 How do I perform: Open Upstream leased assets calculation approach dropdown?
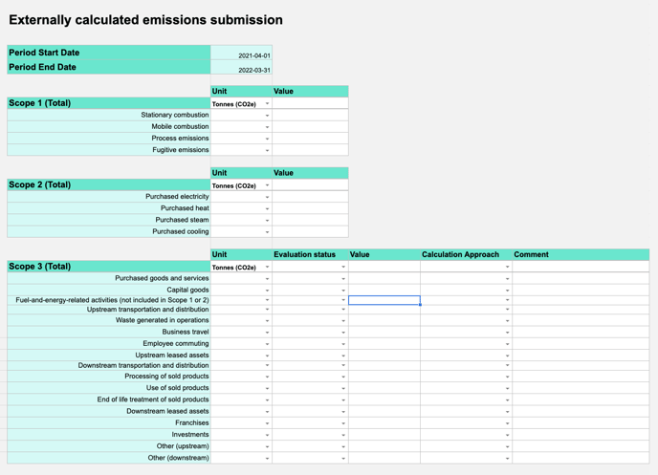point(507,356)
